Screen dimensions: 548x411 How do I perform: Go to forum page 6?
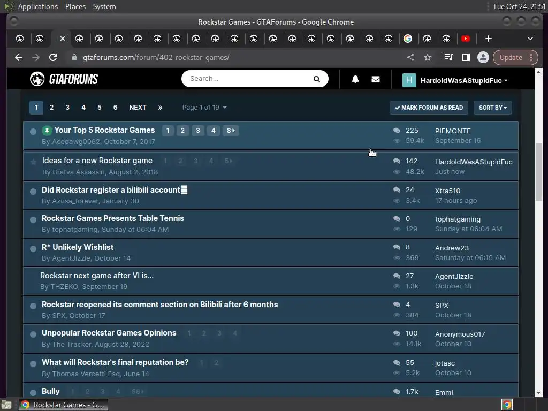coord(116,108)
